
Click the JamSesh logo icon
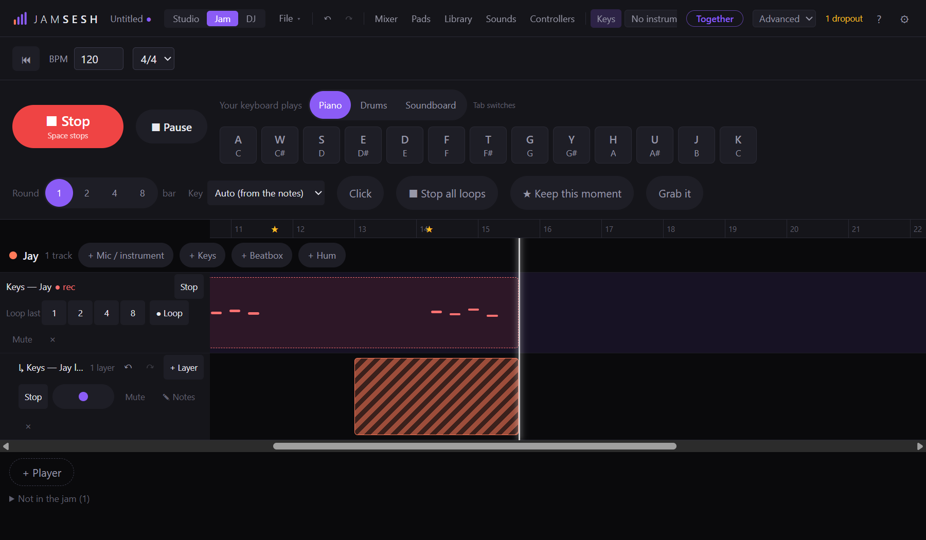tap(20, 19)
